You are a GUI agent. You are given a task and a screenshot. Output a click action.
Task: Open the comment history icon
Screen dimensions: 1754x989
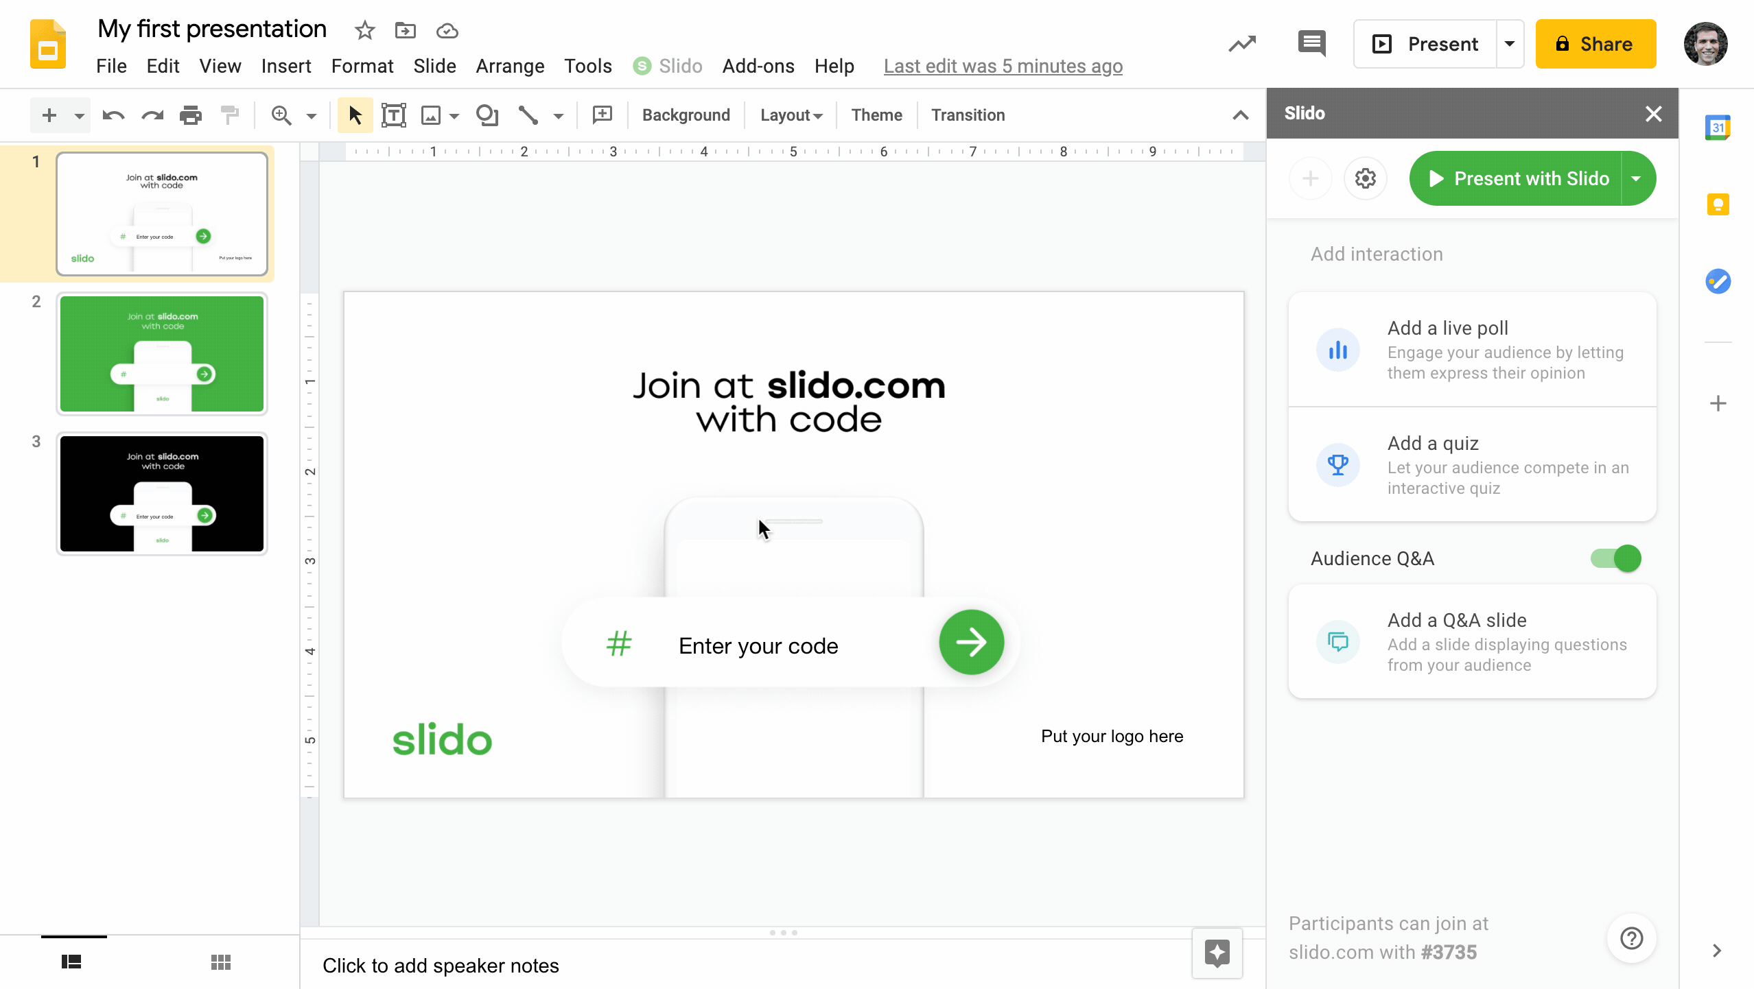(x=1311, y=44)
